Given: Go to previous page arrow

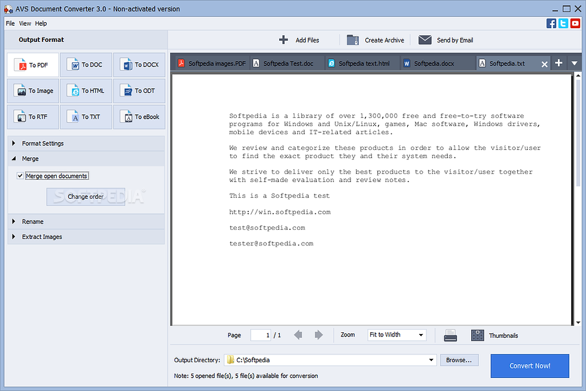Looking at the screenshot, I should 298,335.
